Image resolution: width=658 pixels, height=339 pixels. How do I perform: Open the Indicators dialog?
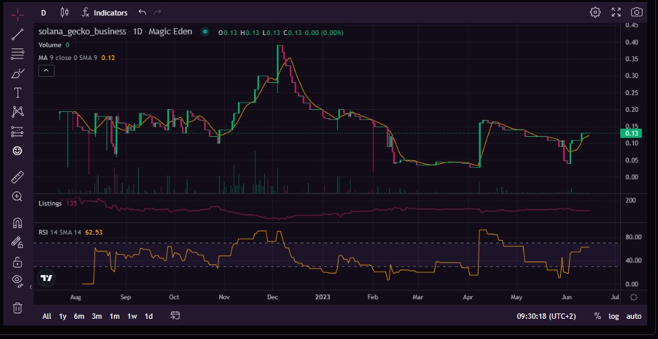point(104,13)
